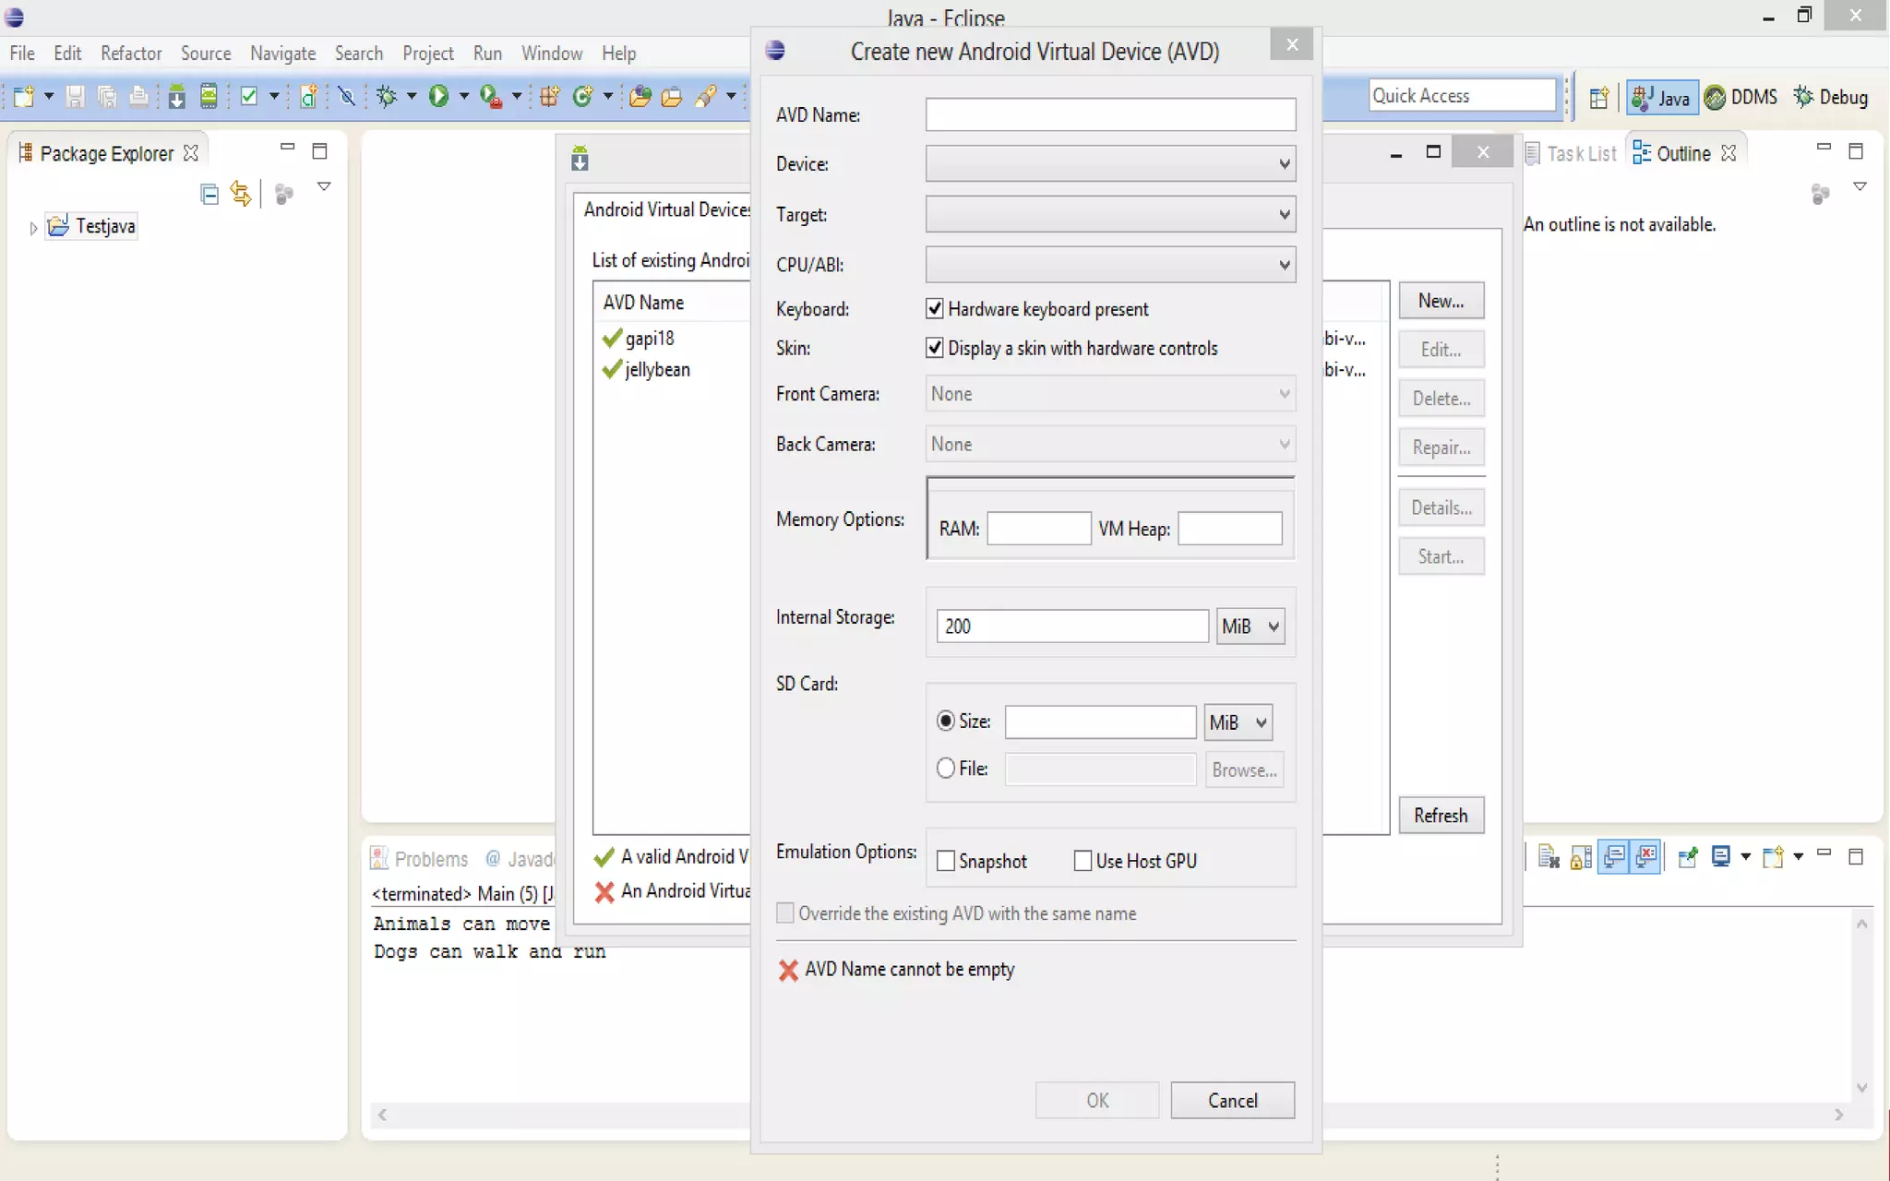Switch to the Problems tab
The height and width of the screenshot is (1181, 1890).
point(420,859)
